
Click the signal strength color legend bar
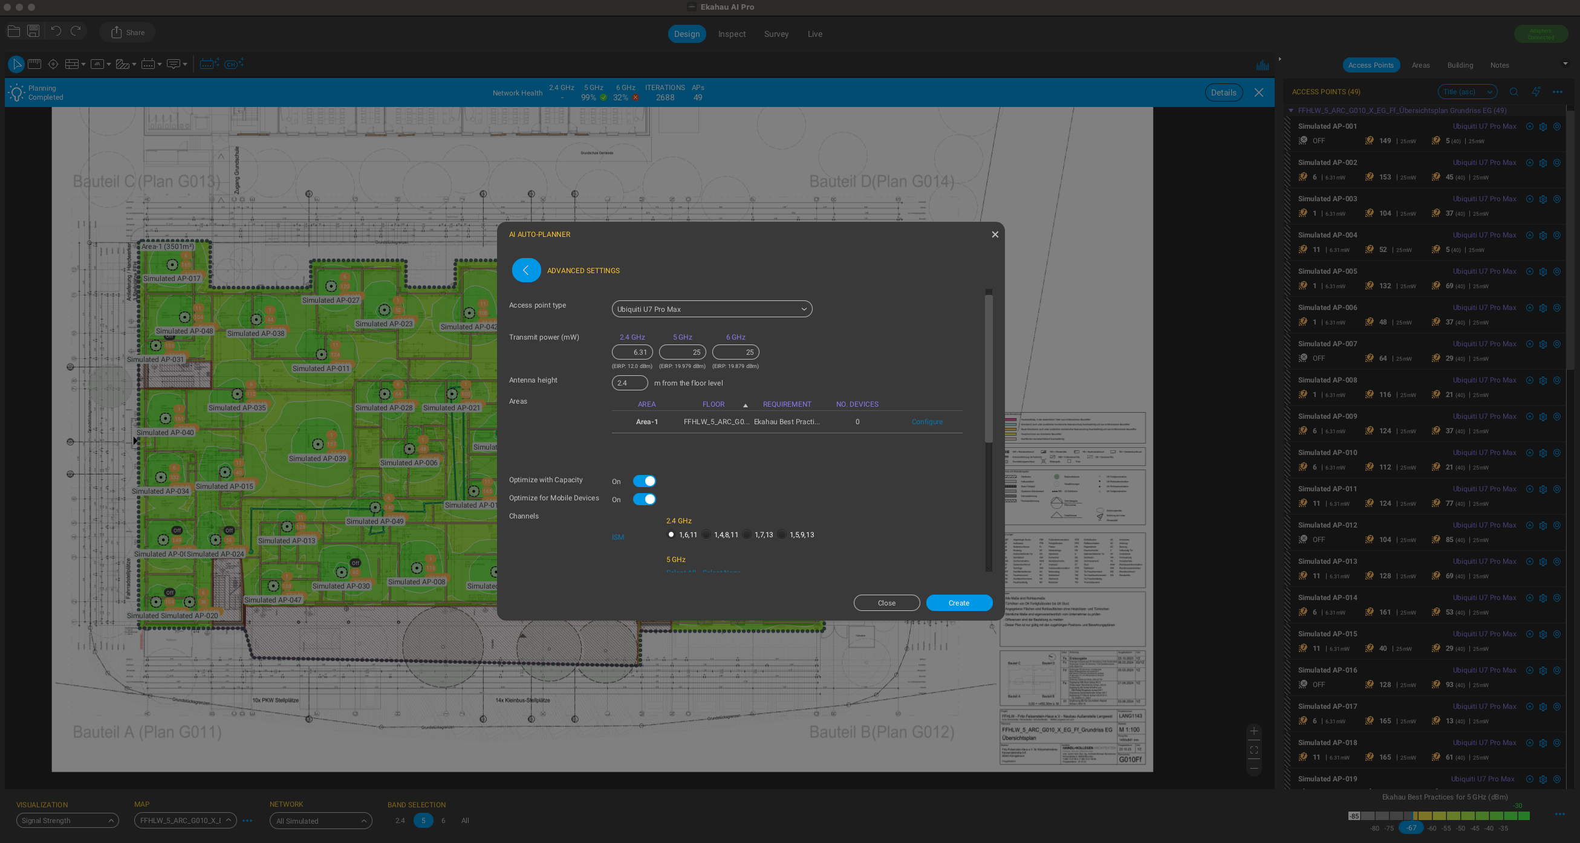(1439, 816)
